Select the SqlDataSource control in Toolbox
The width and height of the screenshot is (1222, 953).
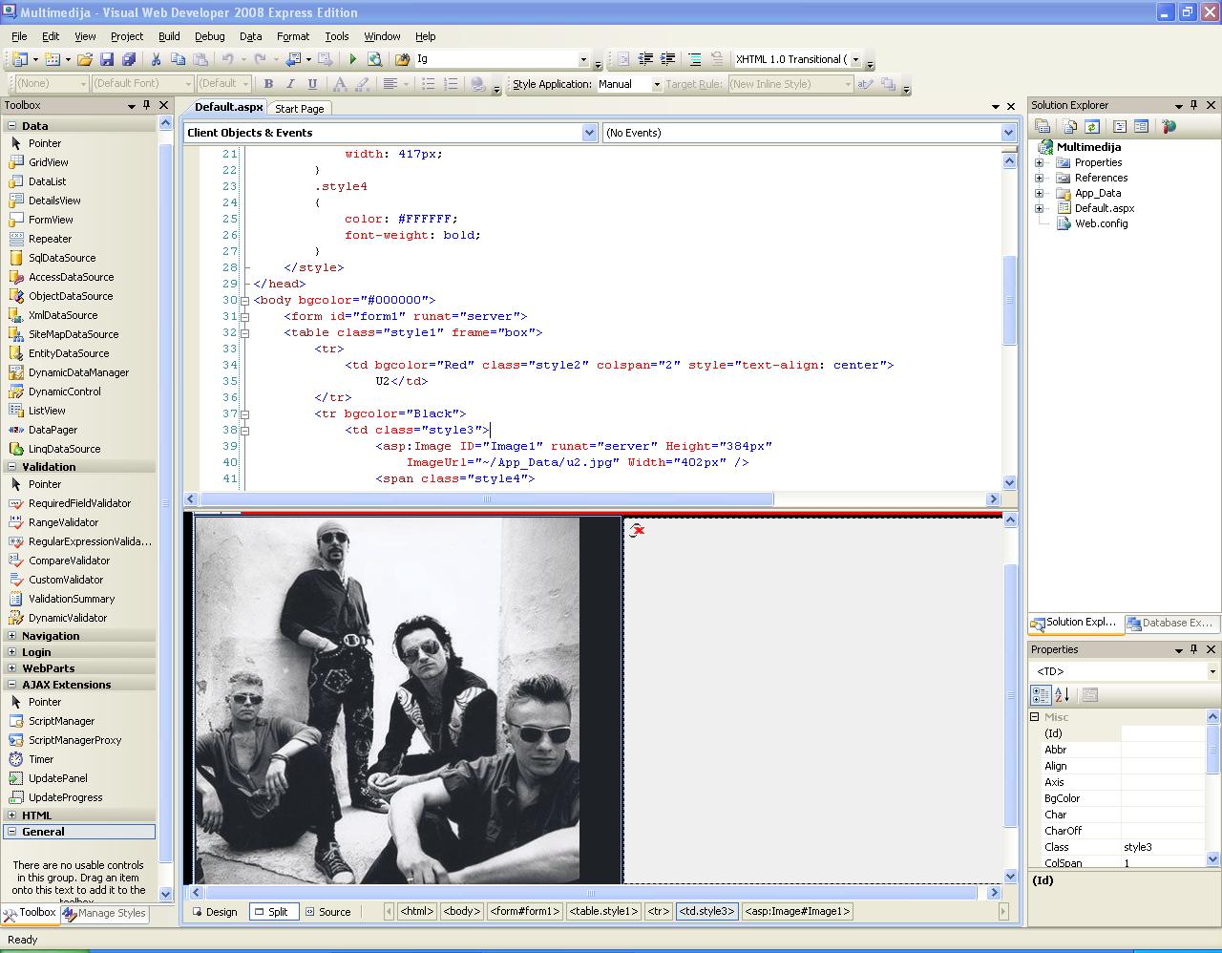pyautogui.click(x=62, y=258)
